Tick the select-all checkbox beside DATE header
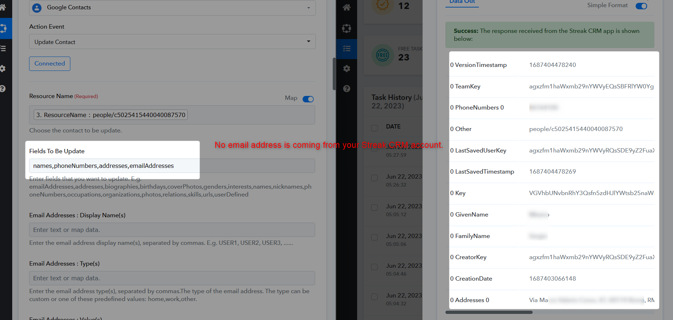673x320 pixels. 374,128
